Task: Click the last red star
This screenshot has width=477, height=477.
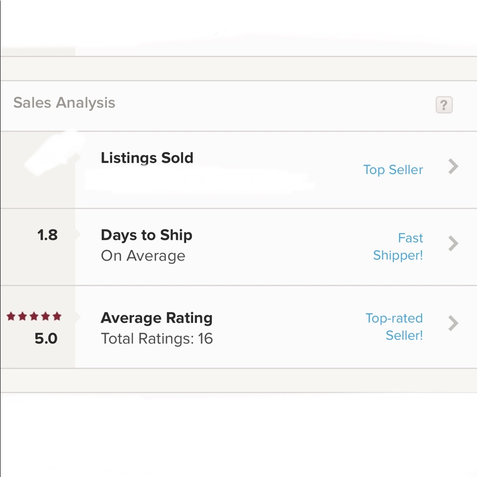Action: coord(57,316)
